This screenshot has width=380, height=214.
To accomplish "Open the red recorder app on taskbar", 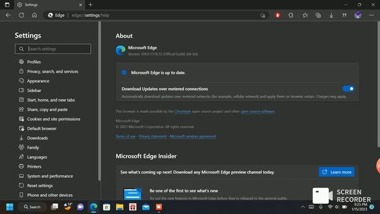I will (159, 207).
